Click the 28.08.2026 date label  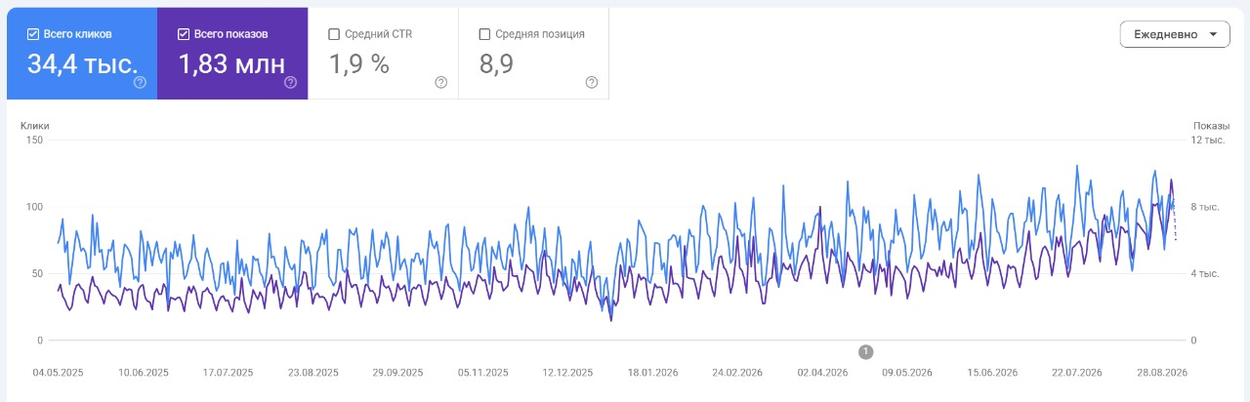1160,373
